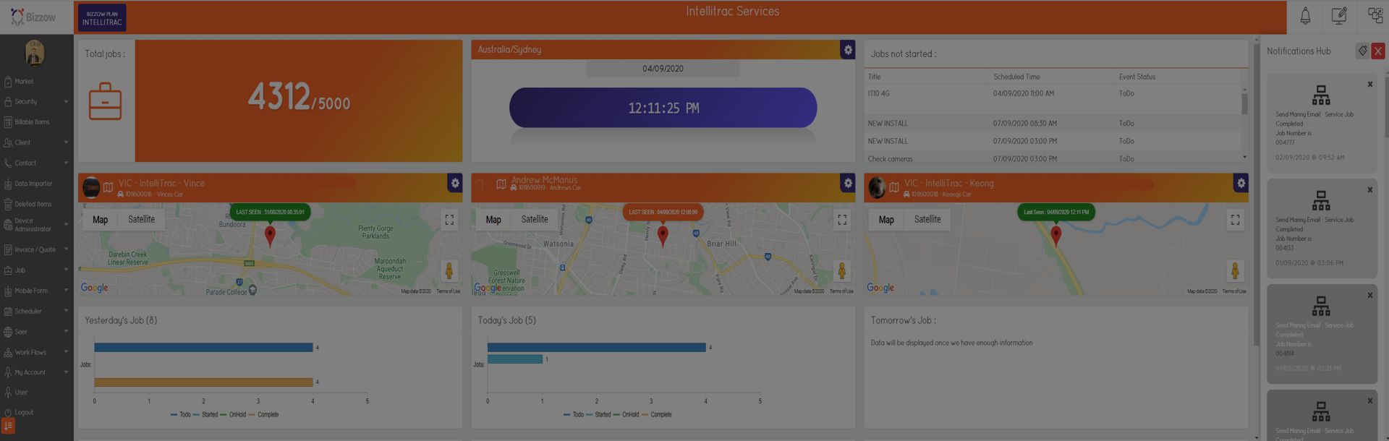1389x441 pixels.
Task: Expand the Contact sidebar menu
Action: coord(36,163)
